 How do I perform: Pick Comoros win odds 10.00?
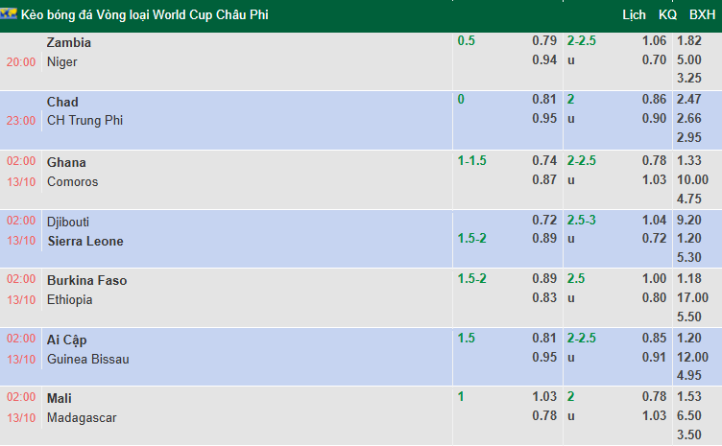point(693,180)
